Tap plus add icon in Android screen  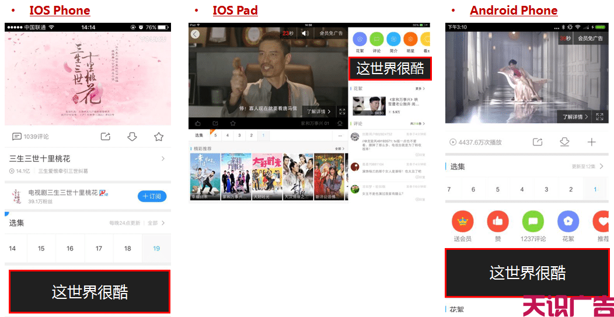pos(591,142)
